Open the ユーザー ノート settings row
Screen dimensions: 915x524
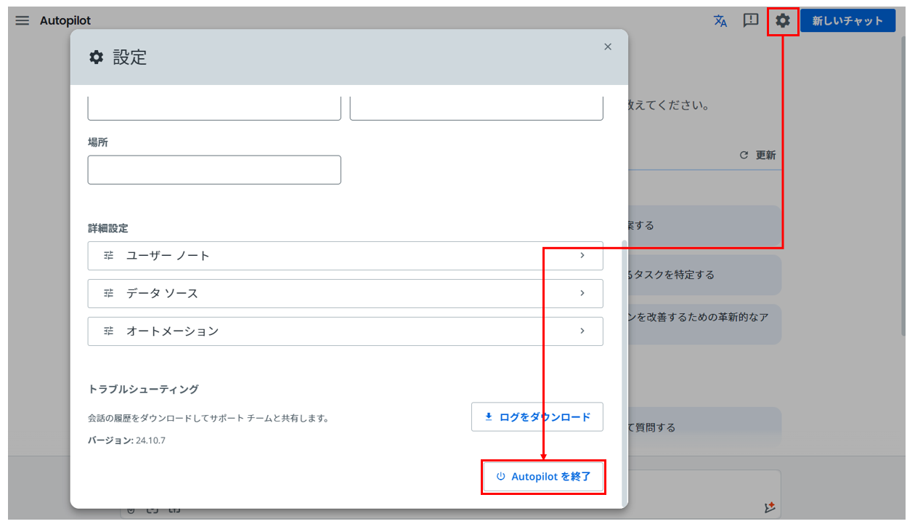tap(346, 256)
